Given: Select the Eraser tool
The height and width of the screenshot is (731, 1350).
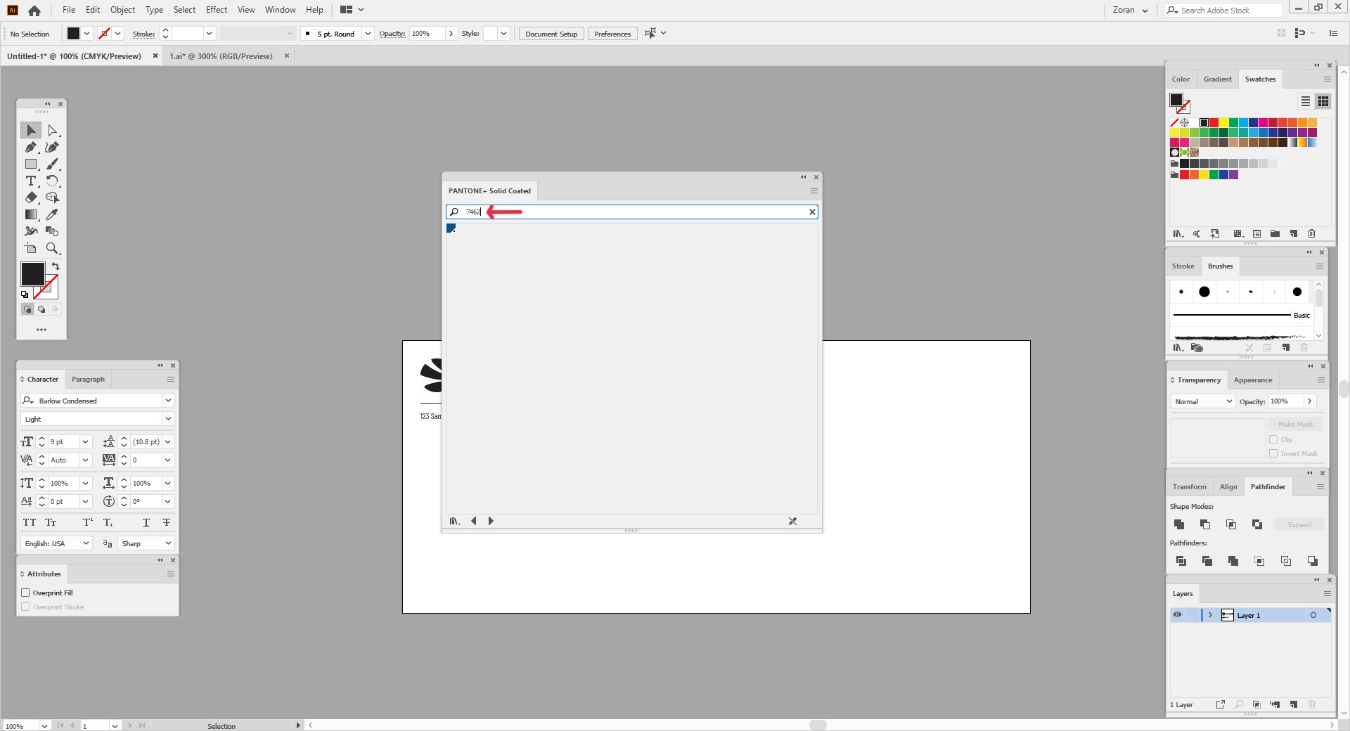Looking at the screenshot, I should point(30,198).
